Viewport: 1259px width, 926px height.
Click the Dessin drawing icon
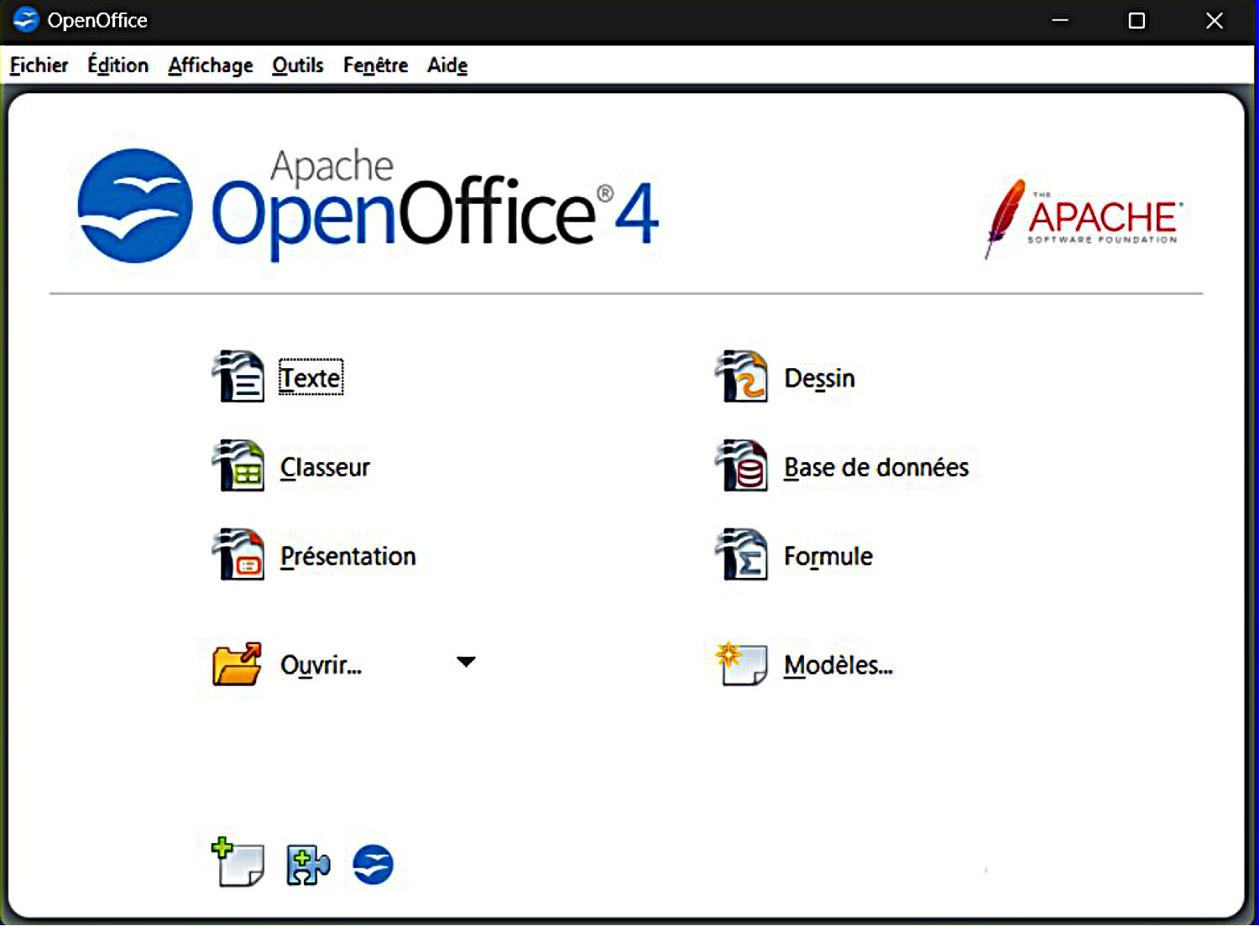(741, 377)
